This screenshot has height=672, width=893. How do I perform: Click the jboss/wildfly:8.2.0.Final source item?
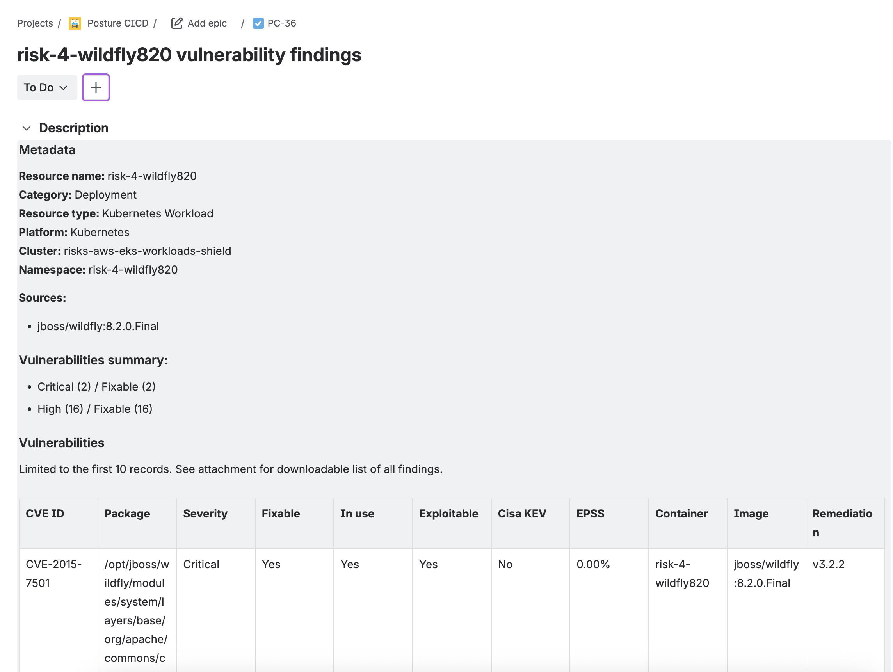98,326
